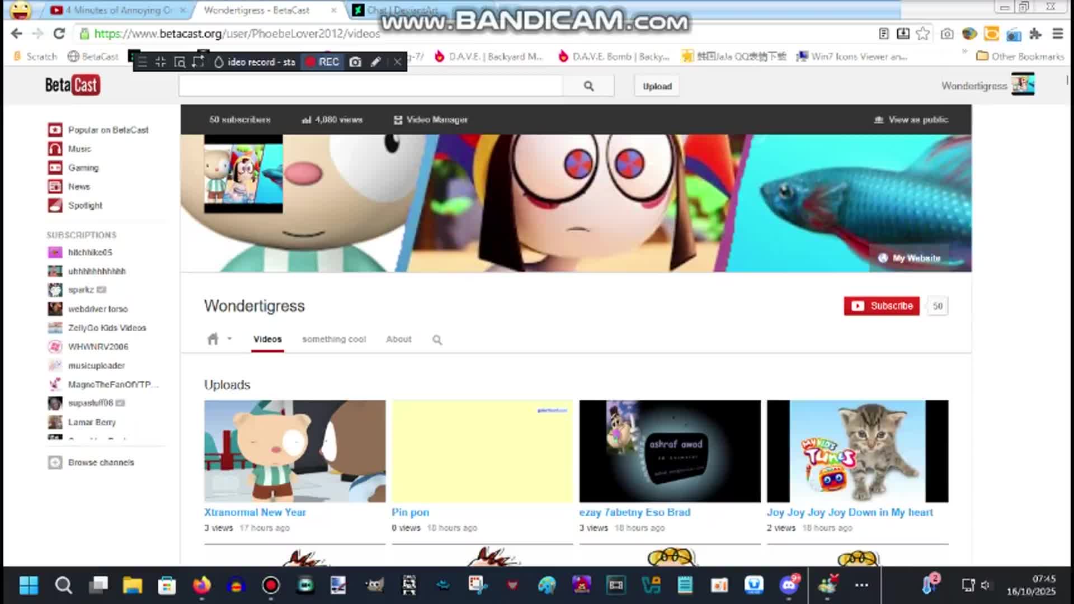Click the 50 subscribers stat
The width and height of the screenshot is (1074, 604).
[x=240, y=120]
